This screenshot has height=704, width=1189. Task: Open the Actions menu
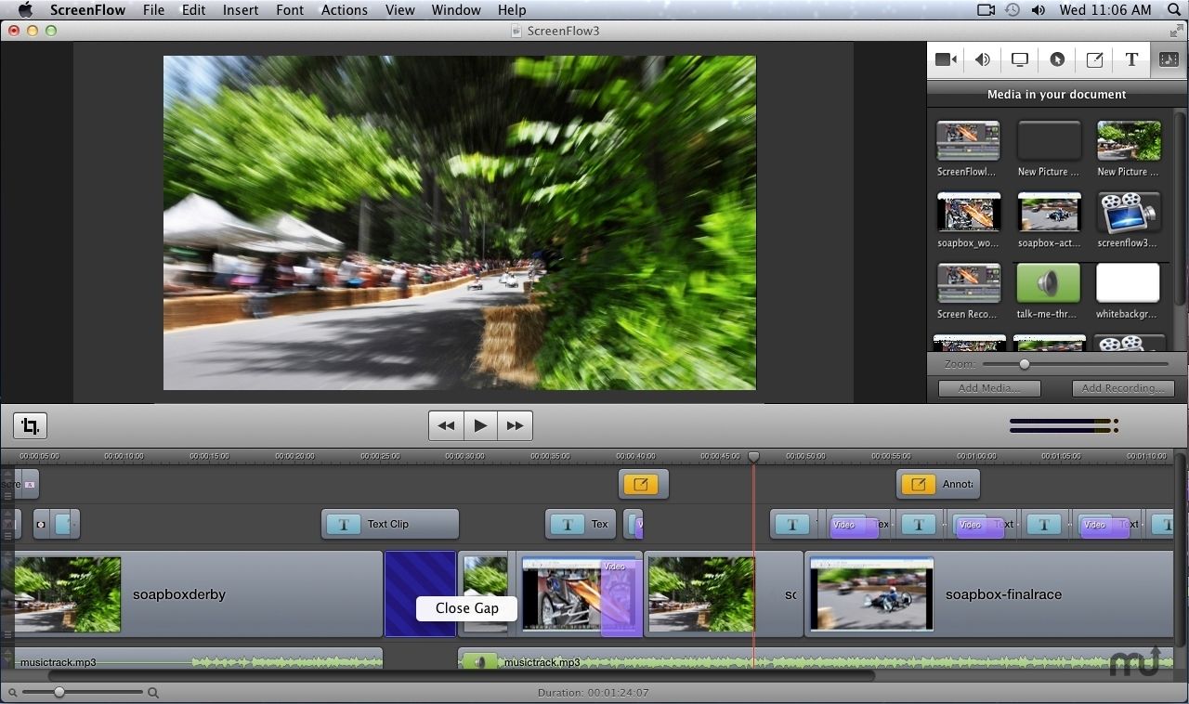[345, 9]
